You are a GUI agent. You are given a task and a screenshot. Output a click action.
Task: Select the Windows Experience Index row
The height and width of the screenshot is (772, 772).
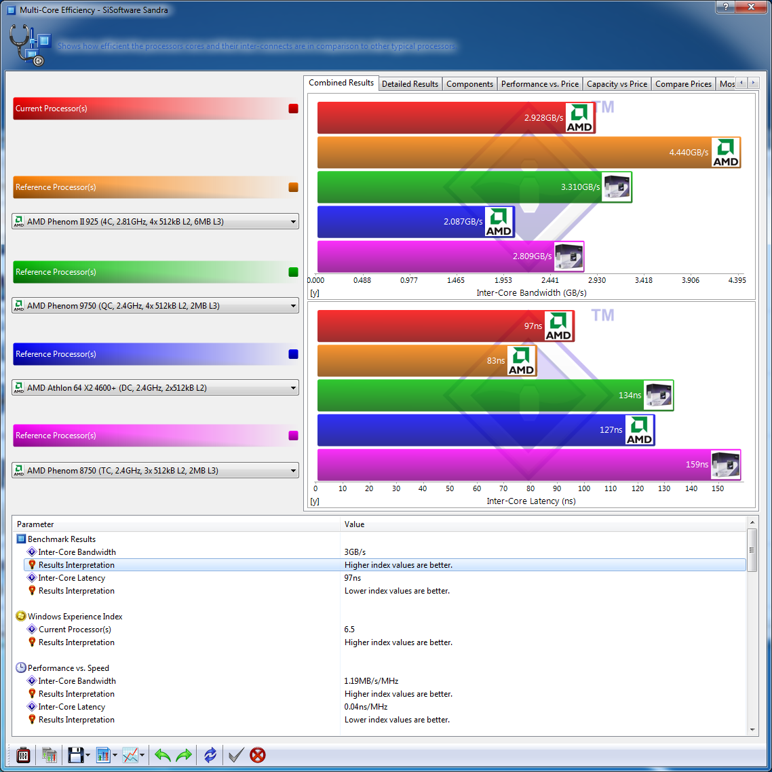tap(381, 617)
